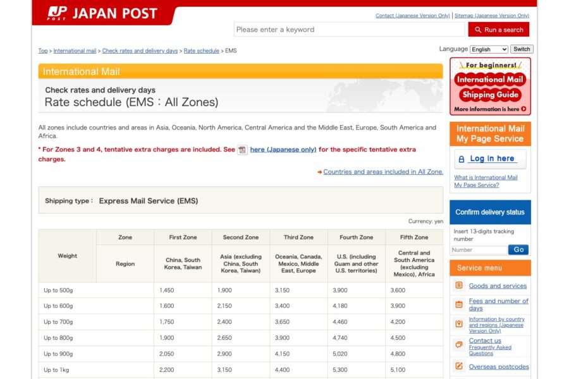Viewport: 569px width, 379px height.
Task: Click the First Zone column header
Action: tap(183, 238)
